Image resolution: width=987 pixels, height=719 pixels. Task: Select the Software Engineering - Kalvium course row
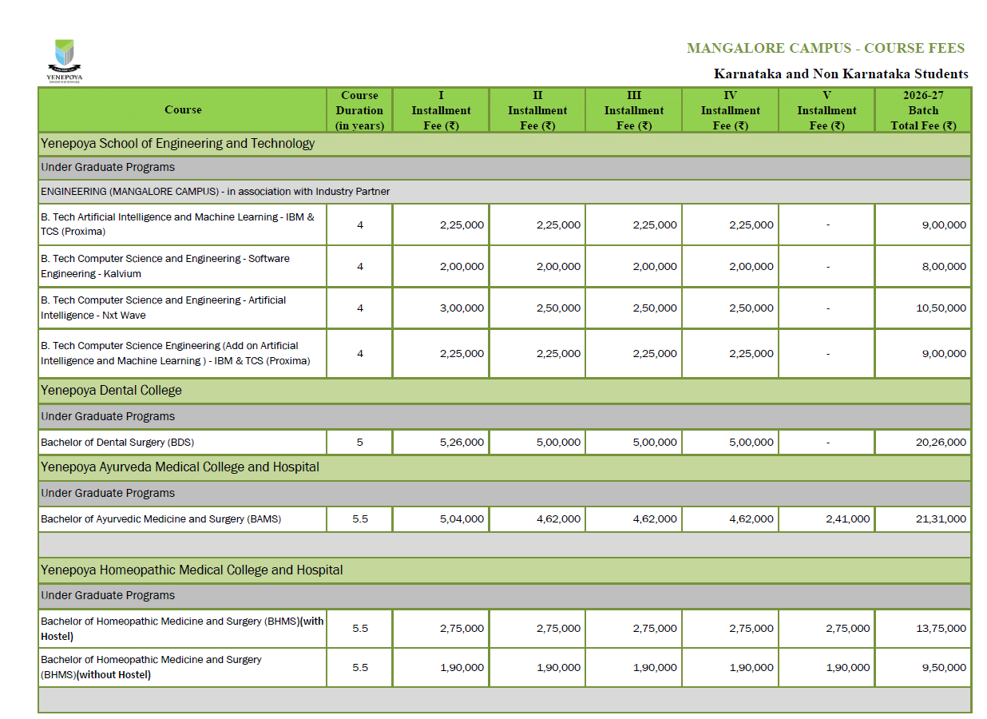165,266
